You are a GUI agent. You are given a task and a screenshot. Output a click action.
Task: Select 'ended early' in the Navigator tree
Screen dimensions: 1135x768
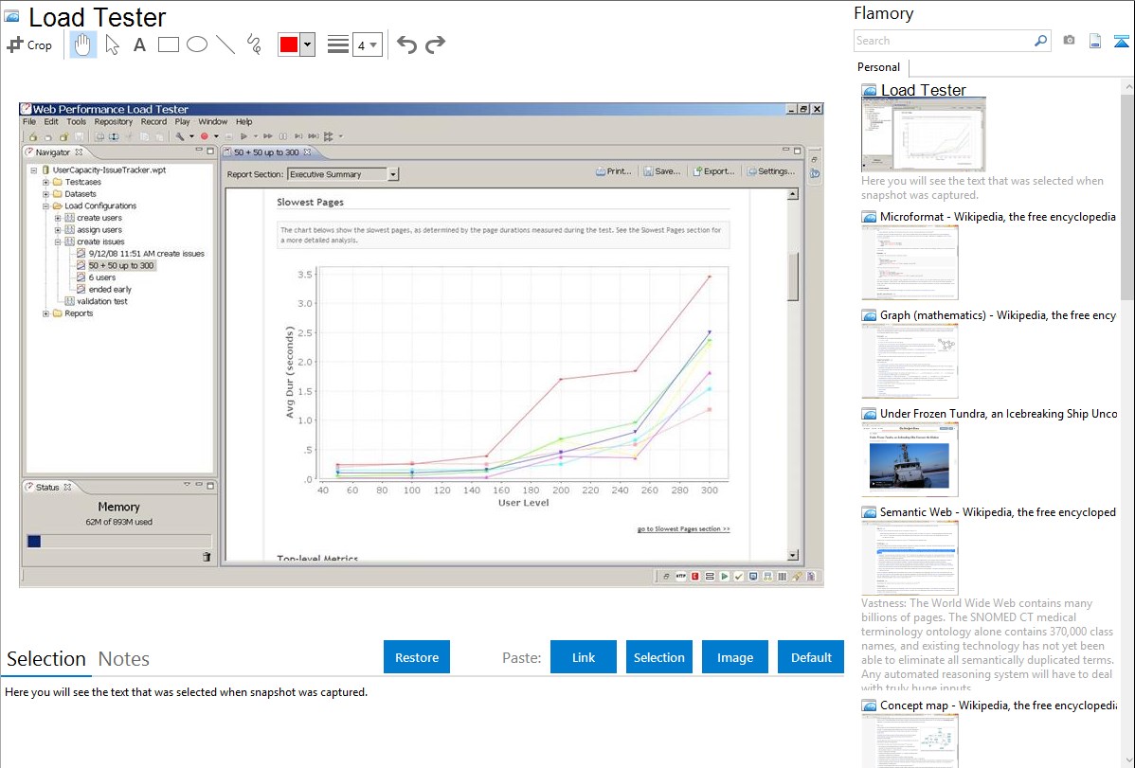coord(110,290)
